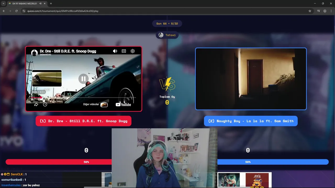Image resolution: width=335 pixels, height=188 pixels.
Task: Open Diğer videolar in the player
Action: point(95,104)
